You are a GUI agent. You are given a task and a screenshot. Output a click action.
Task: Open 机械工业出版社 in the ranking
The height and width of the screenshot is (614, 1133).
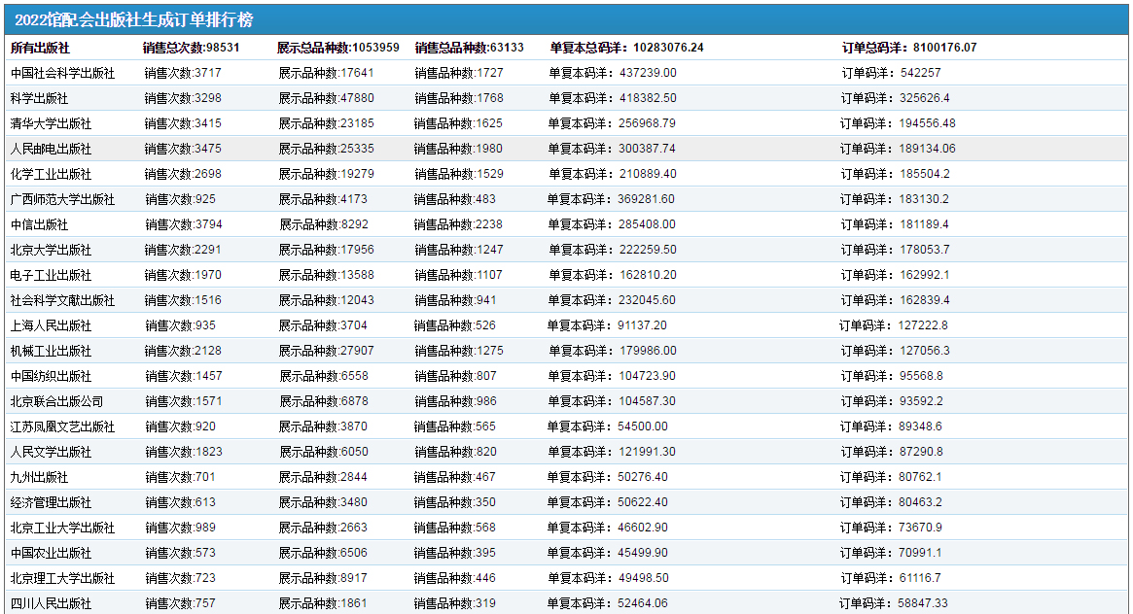coord(51,351)
